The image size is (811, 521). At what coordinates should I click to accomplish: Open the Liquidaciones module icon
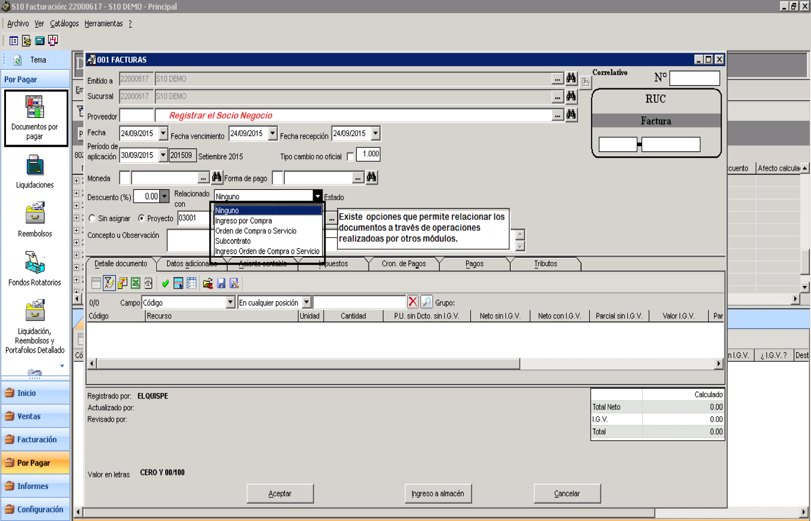tap(34, 171)
